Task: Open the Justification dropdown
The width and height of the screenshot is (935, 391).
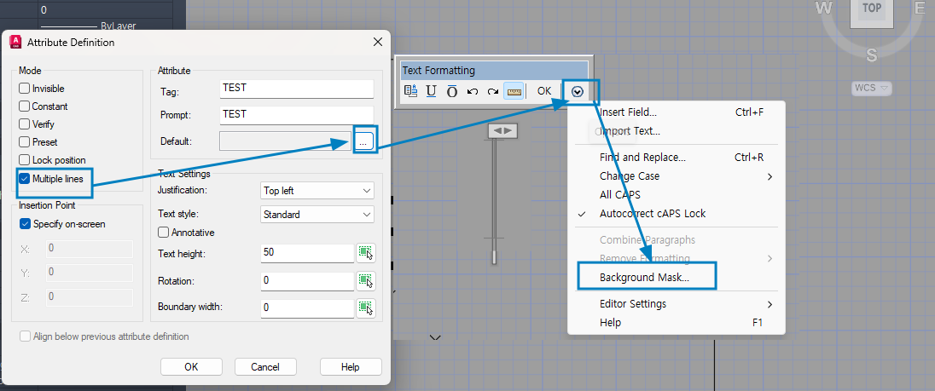Action: pos(317,191)
